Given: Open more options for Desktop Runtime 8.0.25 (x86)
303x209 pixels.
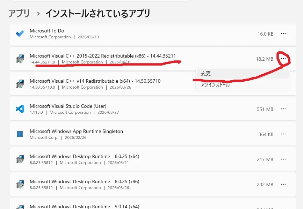Looking at the screenshot, I should coord(283,184).
